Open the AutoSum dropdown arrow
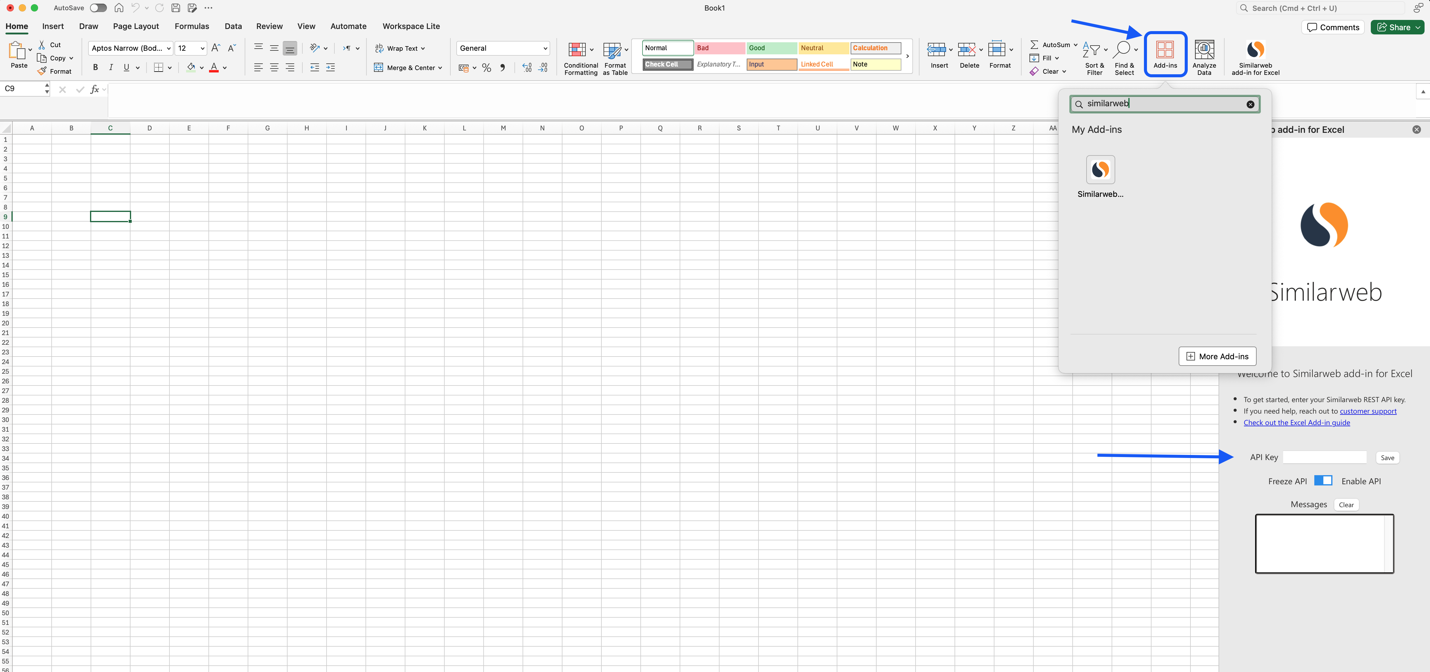The image size is (1430, 672). [1075, 45]
